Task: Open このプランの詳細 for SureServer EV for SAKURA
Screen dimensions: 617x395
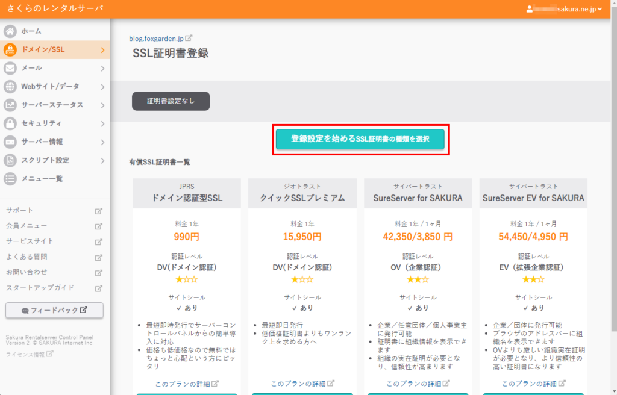Action: coord(534,384)
